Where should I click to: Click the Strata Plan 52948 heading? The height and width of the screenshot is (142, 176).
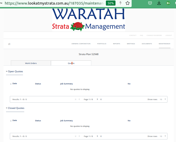tap(89, 54)
